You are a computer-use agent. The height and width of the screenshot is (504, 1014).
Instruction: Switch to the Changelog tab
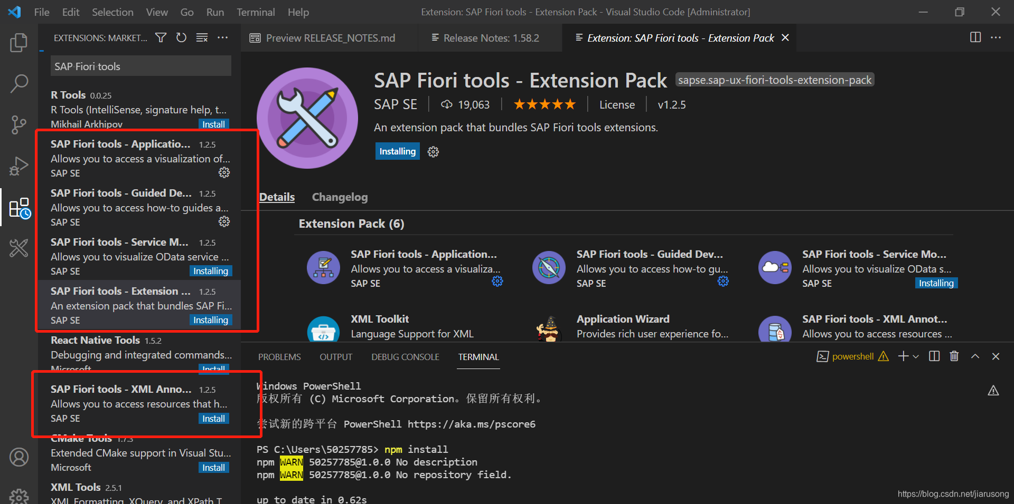340,197
